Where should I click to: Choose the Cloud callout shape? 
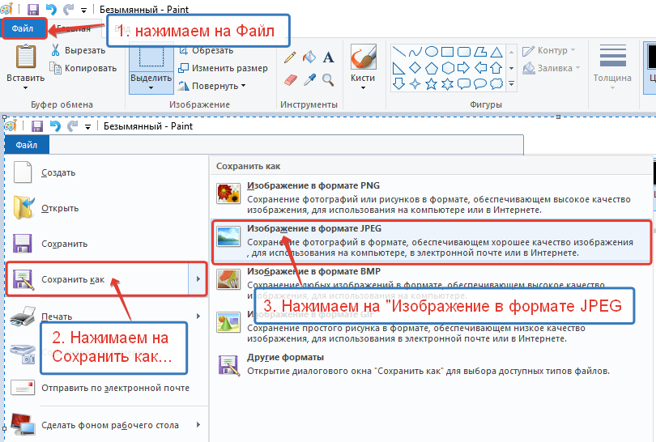point(496,84)
